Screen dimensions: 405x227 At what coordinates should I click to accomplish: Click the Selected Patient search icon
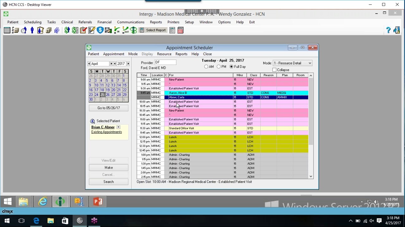click(92, 121)
